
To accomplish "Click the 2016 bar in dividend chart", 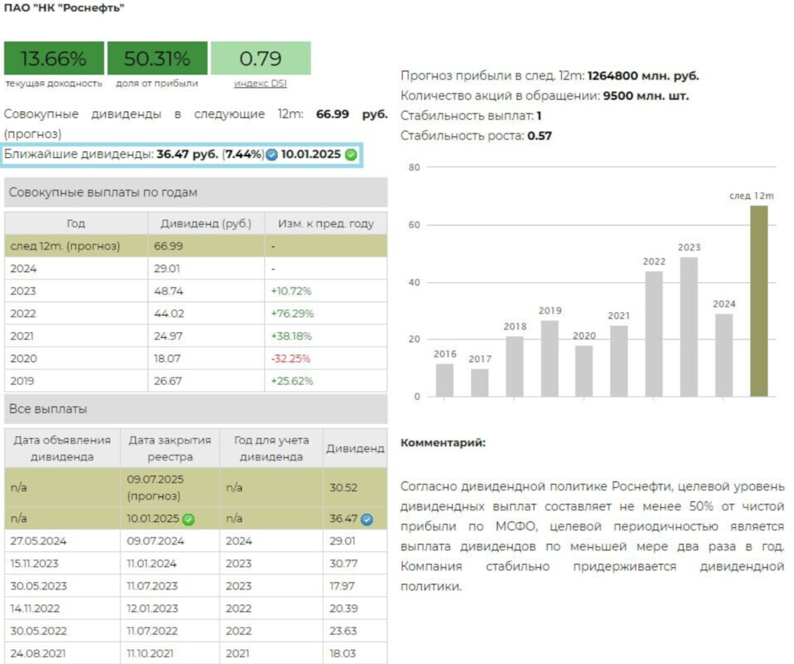I will (445, 380).
